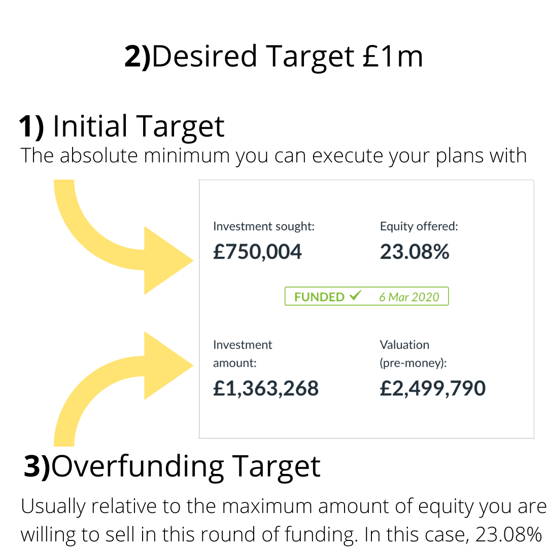Click the Investment sought label
This screenshot has width=548, height=548.
tap(264, 226)
